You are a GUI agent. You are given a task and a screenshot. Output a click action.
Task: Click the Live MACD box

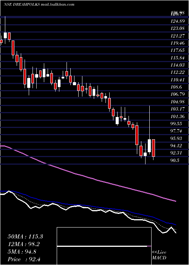pyautogui.click(x=104, y=246)
